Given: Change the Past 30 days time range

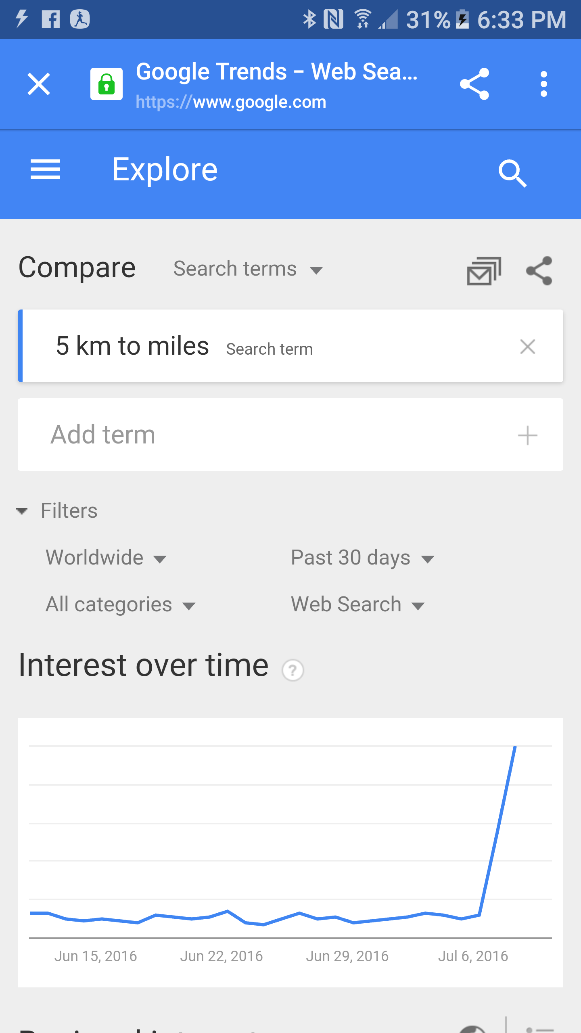Looking at the screenshot, I should point(362,558).
